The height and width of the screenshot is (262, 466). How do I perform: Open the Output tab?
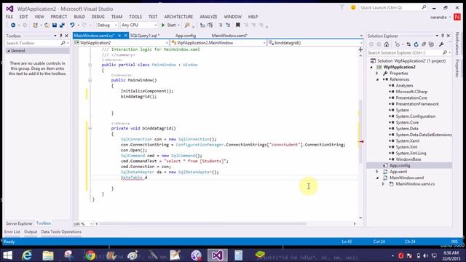(31, 231)
